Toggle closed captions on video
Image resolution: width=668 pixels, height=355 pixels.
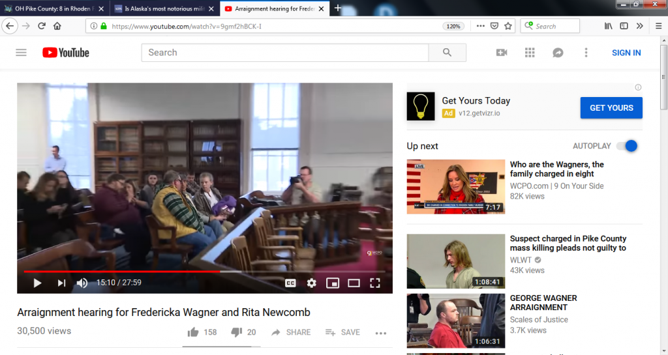[290, 283]
